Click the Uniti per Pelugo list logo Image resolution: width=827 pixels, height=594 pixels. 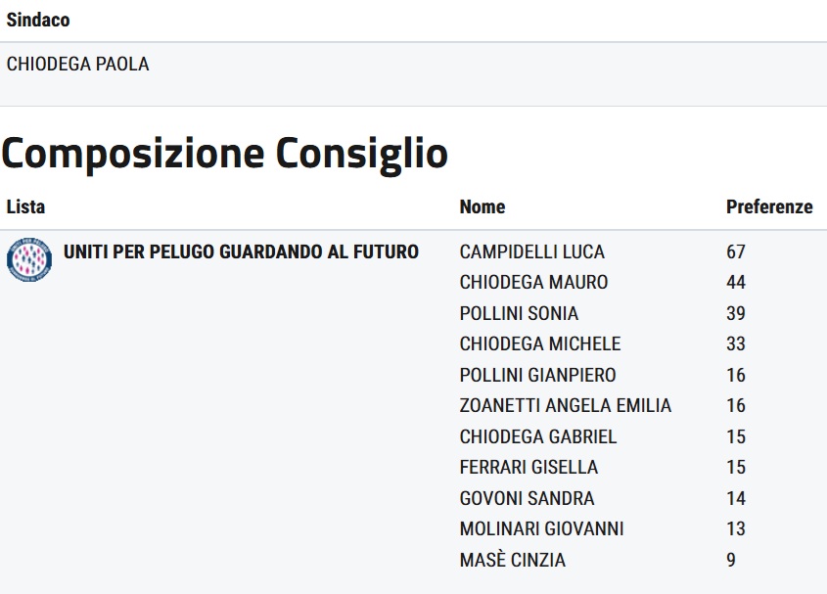click(29, 260)
